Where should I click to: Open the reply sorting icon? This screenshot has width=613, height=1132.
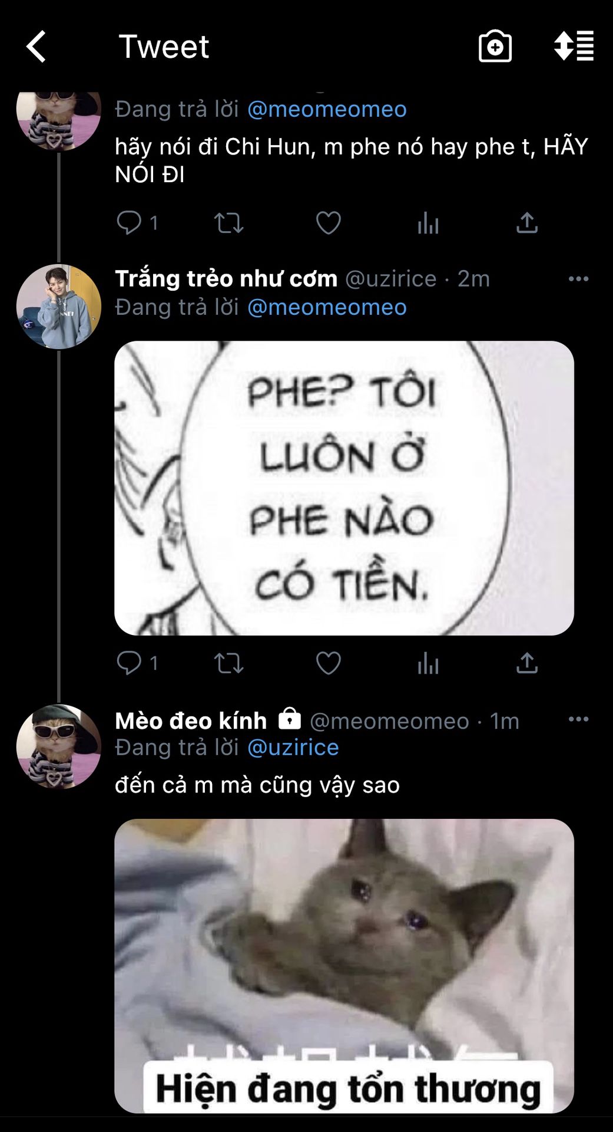pyautogui.click(x=574, y=47)
